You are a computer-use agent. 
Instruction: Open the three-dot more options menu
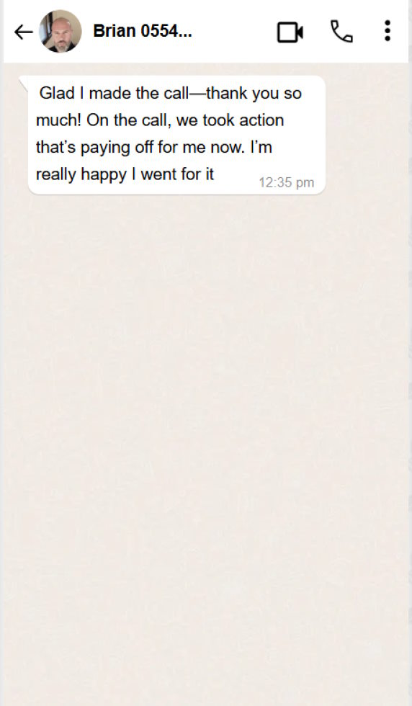(388, 31)
